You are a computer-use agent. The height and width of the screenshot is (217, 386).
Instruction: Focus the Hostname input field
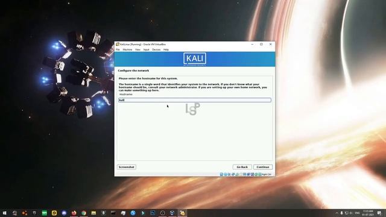tap(195, 100)
